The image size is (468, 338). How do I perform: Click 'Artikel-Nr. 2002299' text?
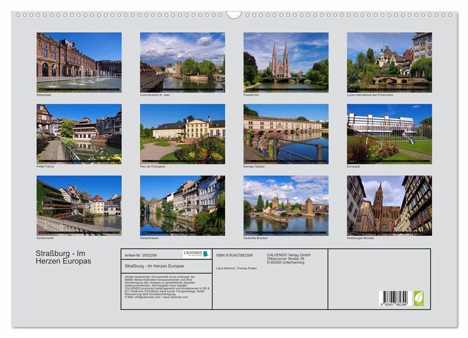(x=140, y=255)
